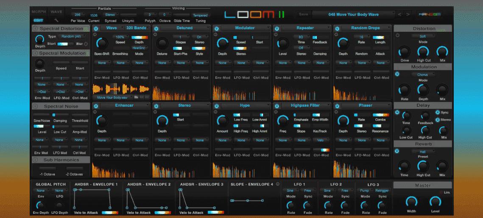Open the Reverb preset Hall dropdown
The height and width of the screenshot is (218, 483).
click(422, 151)
